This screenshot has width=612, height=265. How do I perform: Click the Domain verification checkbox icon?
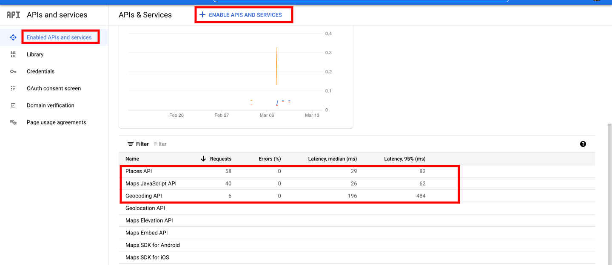(x=13, y=105)
